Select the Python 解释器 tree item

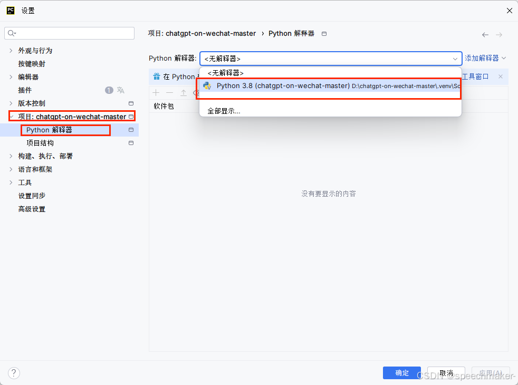[x=49, y=130]
